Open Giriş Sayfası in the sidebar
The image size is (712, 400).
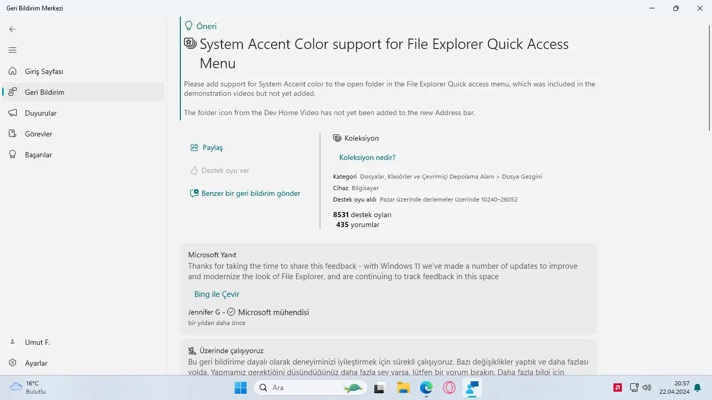point(83,71)
